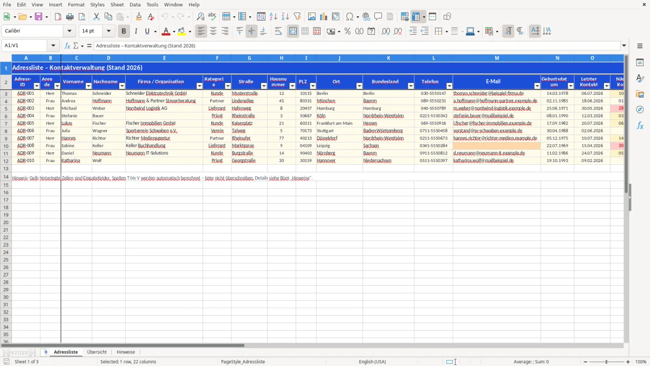The height and width of the screenshot is (366, 650).
Task: Click the Format as Percent icon
Action: [348, 31]
